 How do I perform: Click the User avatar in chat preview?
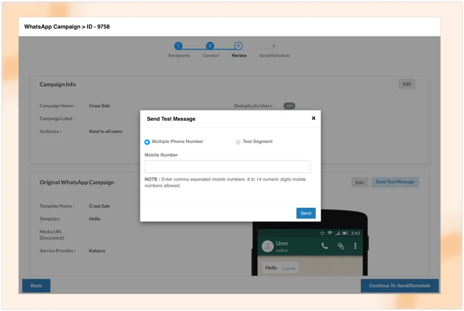click(x=267, y=246)
